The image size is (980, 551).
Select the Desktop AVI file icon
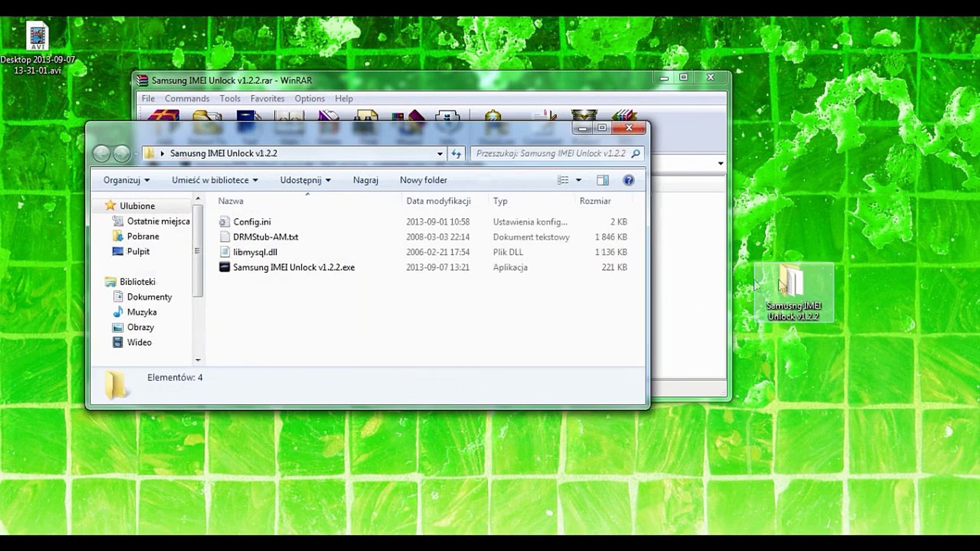[x=37, y=37]
